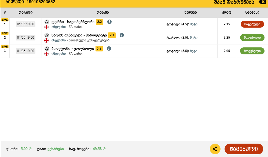Click the large წაგებული button at bottom
Viewport: 268px width, 157px height.
[x=244, y=149]
